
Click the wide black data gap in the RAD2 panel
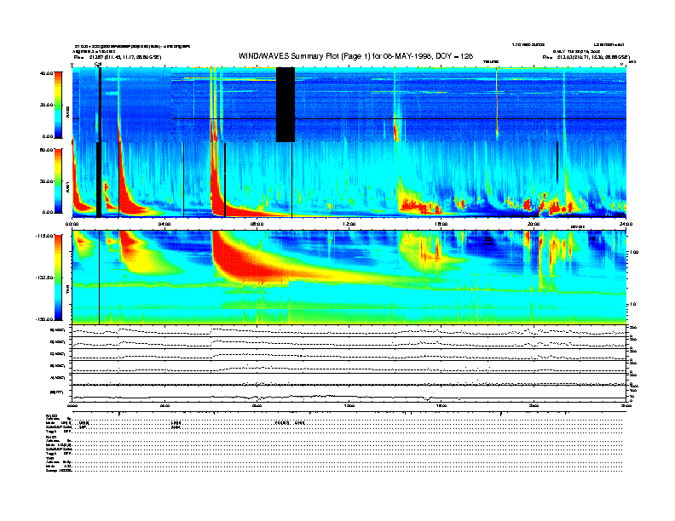[286, 105]
